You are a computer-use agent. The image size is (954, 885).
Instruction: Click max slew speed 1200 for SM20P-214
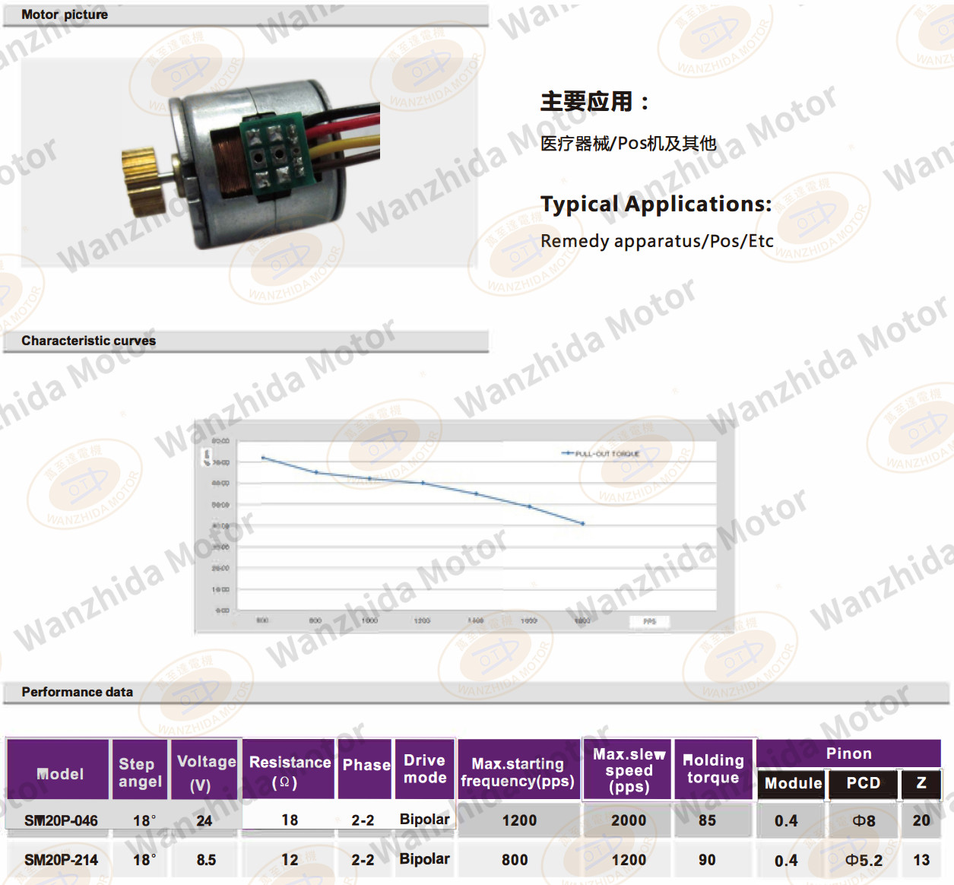click(x=629, y=861)
